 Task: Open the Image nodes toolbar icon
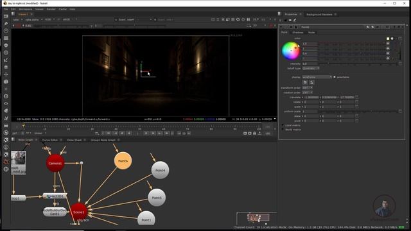pyautogui.click(x=6, y=16)
